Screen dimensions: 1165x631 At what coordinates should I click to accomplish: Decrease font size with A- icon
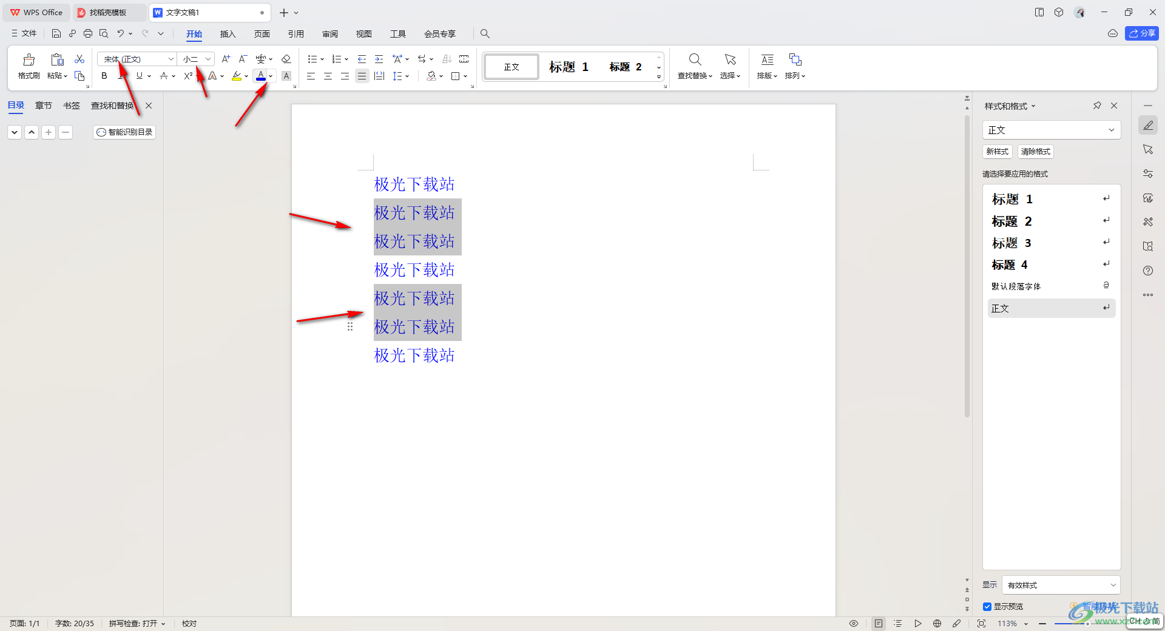pyautogui.click(x=243, y=59)
